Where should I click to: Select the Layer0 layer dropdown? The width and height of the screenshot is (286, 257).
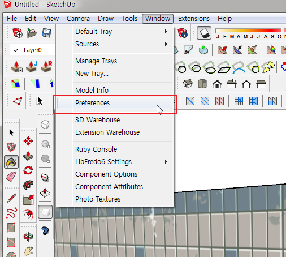click(x=33, y=50)
